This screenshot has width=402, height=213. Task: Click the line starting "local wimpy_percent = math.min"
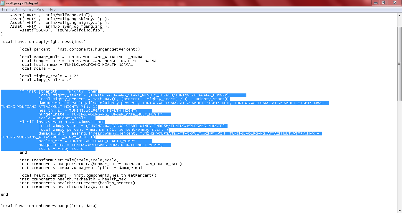[x=103, y=129]
